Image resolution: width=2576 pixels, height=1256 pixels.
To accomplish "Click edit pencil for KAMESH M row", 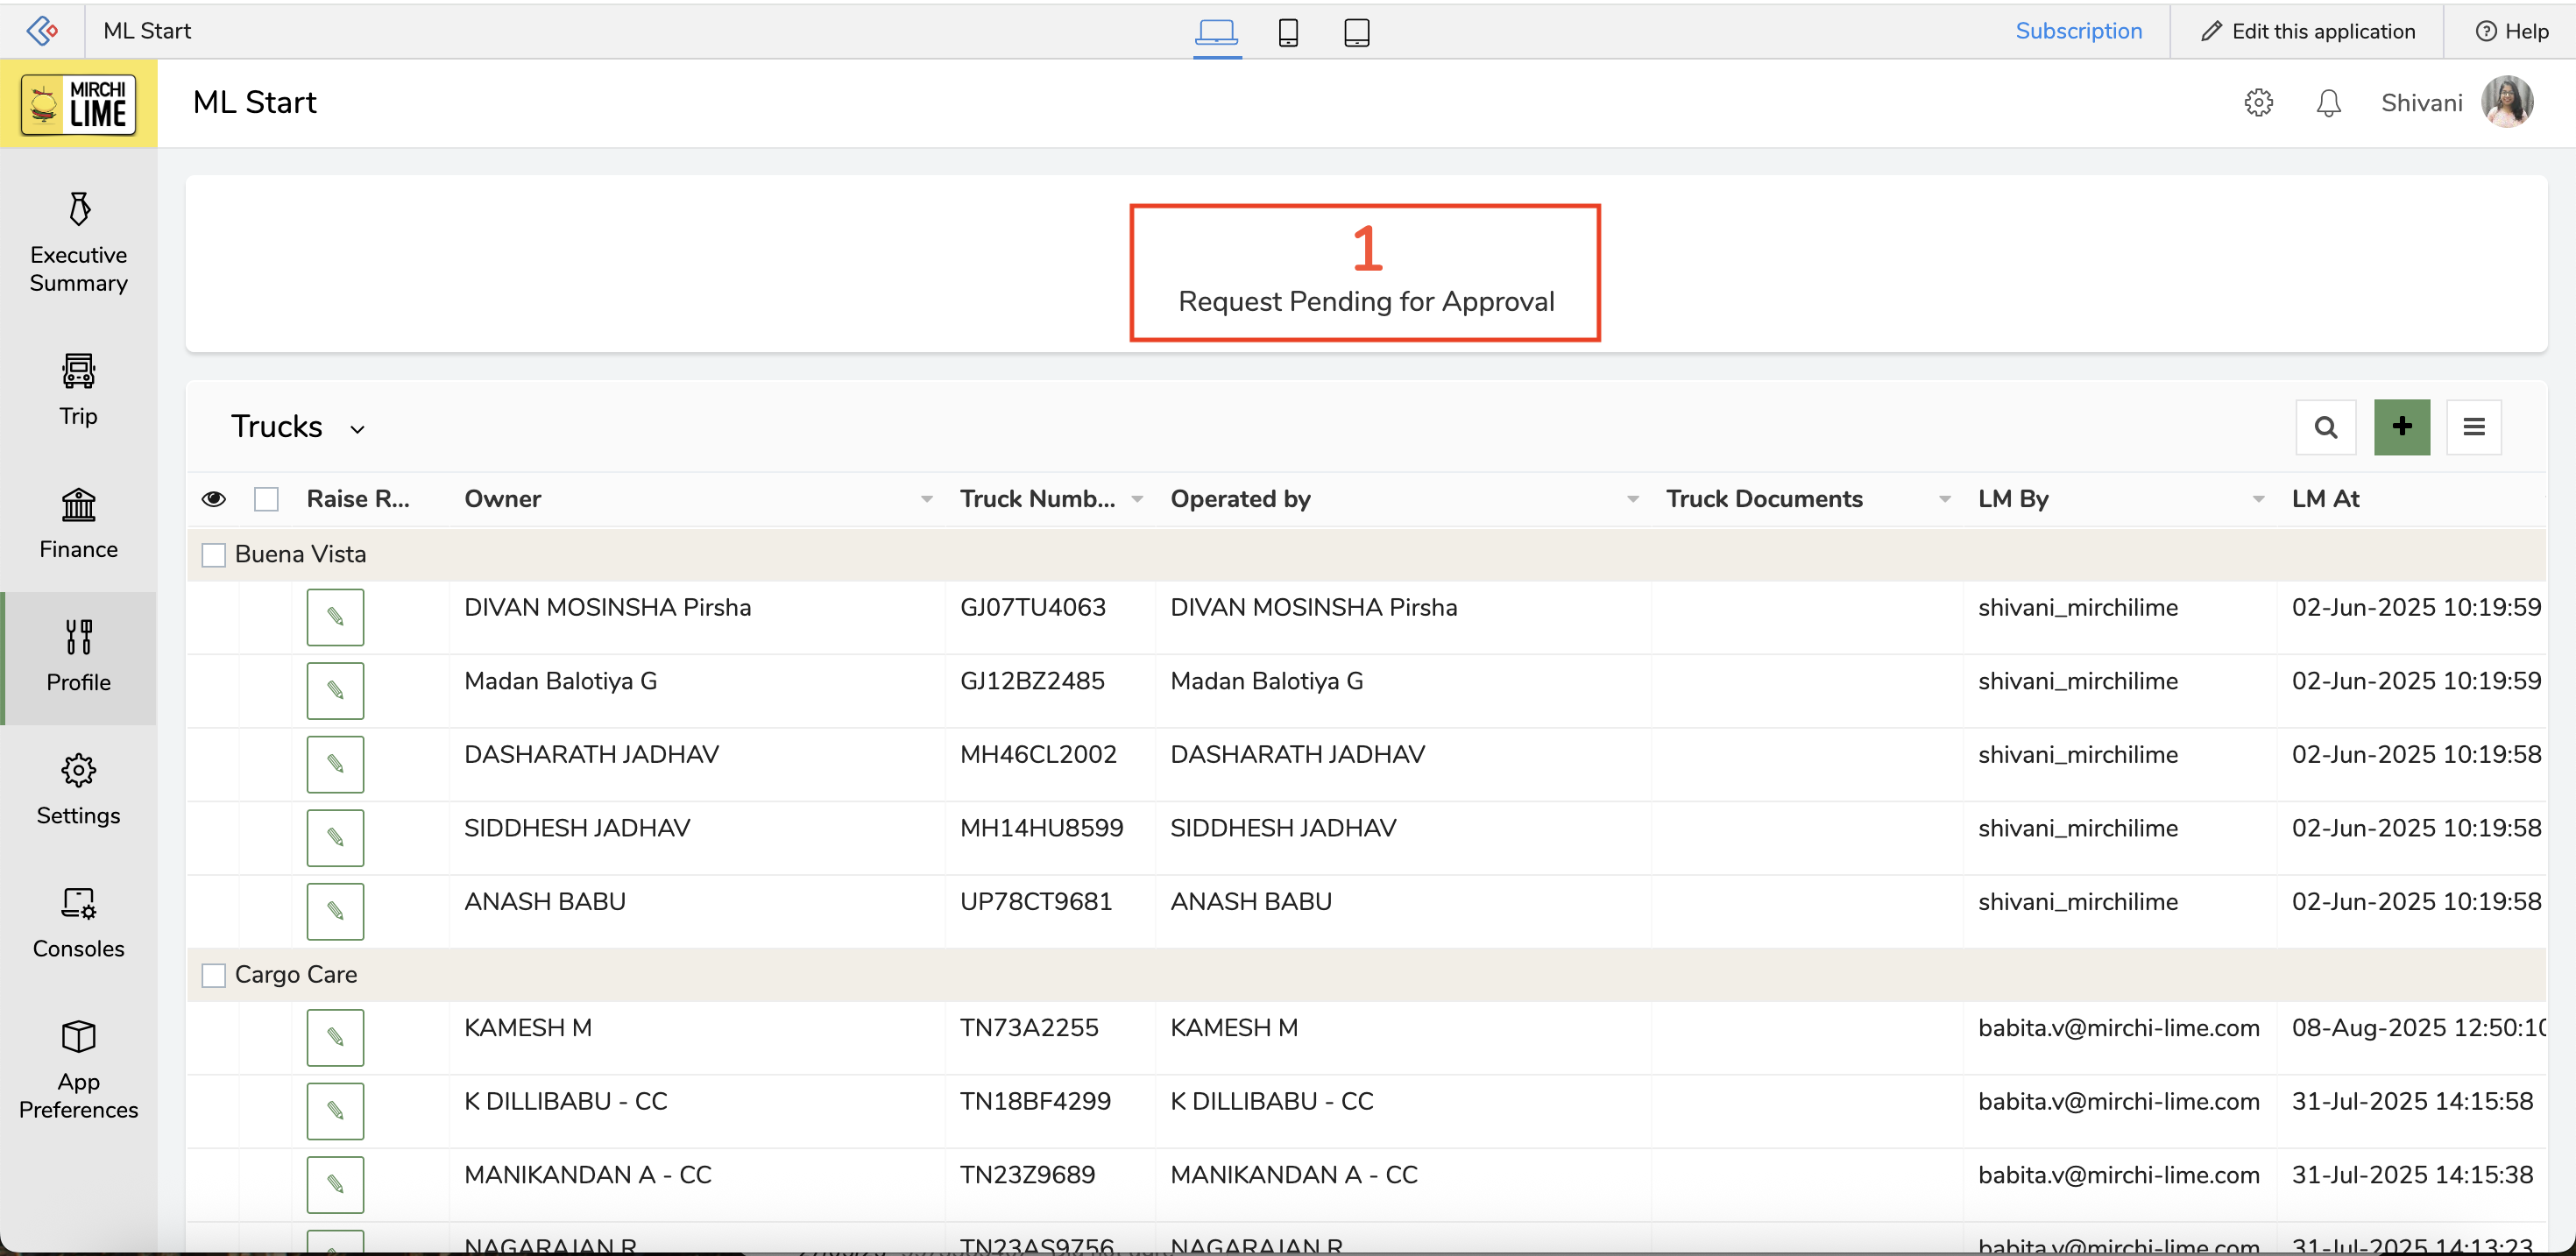I will 335,1037.
